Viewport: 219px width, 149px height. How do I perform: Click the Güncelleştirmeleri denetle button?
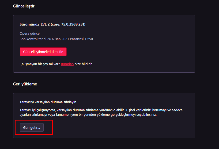43,52
